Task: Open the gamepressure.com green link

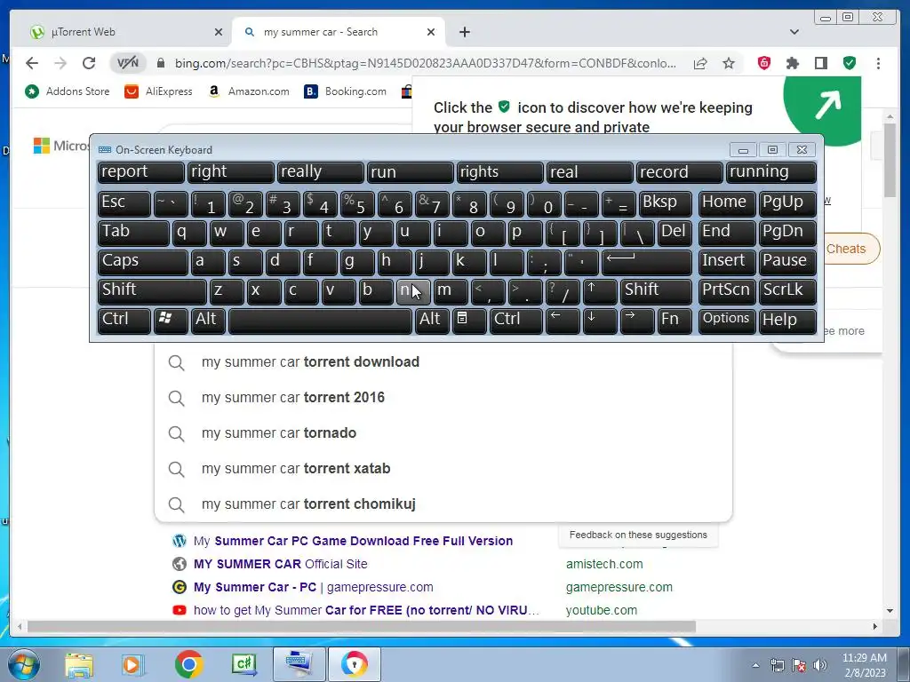Action: (619, 587)
